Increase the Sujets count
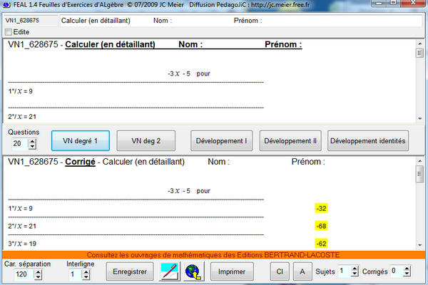This screenshot has width=428, height=285. (x=355, y=269)
